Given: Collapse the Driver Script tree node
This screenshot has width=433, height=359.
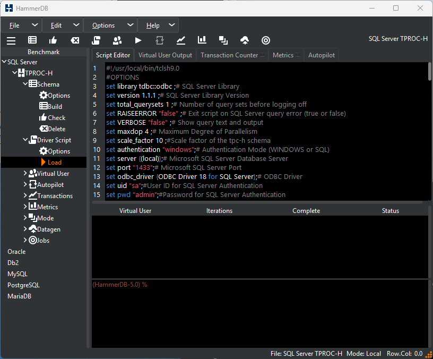Looking at the screenshot, I should [25, 140].
